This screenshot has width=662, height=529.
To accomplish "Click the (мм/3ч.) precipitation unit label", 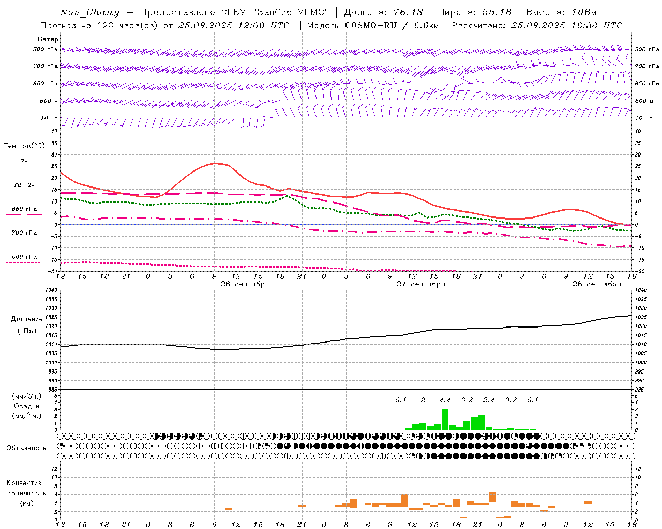I will click(27, 396).
